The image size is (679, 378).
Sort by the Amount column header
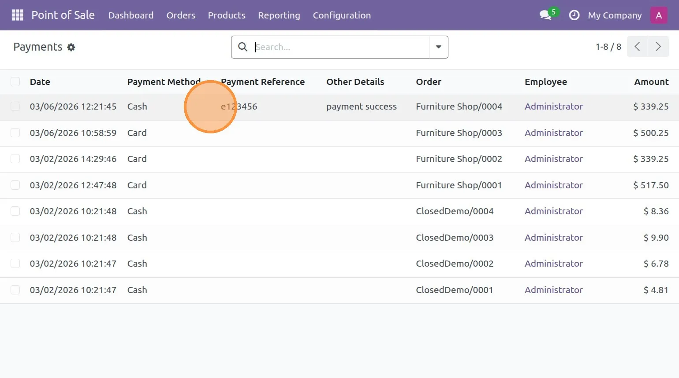(651, 81)
